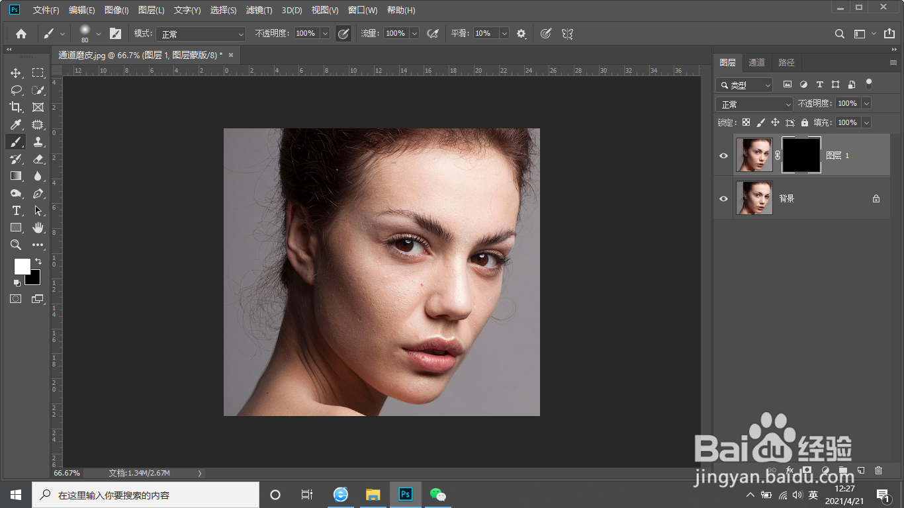Select the Zoom tool
This screenshot has width=904, height=508.
[16, 245]
